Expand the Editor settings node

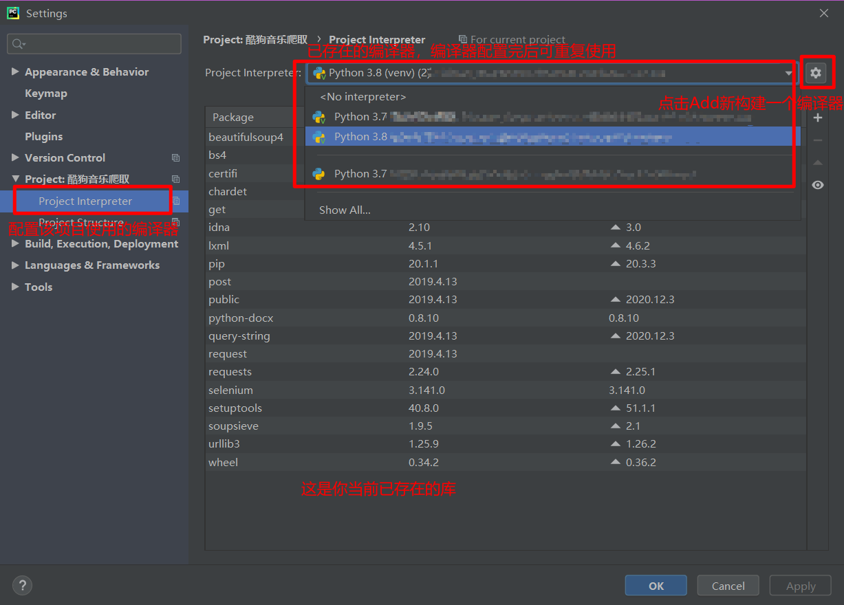[15, 115]
